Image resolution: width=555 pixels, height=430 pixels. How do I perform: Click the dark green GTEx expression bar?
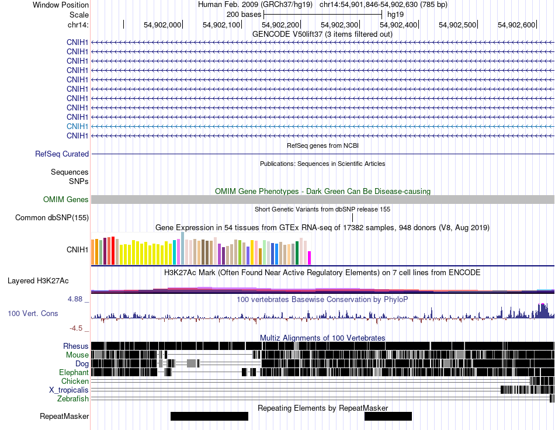point(297,253)
